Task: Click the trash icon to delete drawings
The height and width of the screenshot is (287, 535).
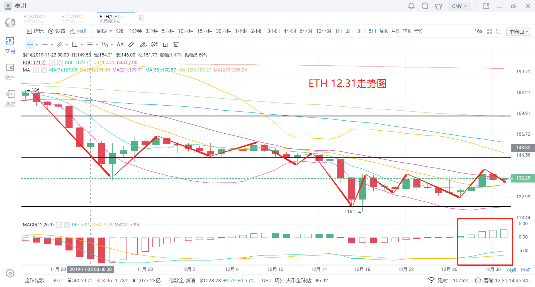Action: 176,44
